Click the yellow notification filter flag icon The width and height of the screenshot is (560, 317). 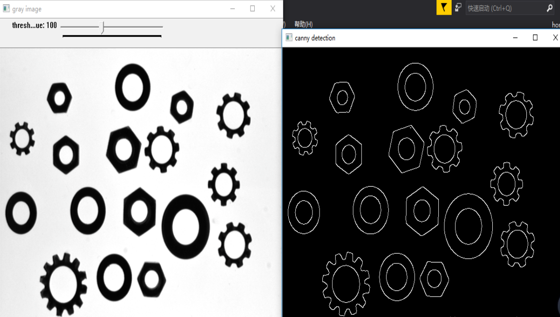(444, 8)
